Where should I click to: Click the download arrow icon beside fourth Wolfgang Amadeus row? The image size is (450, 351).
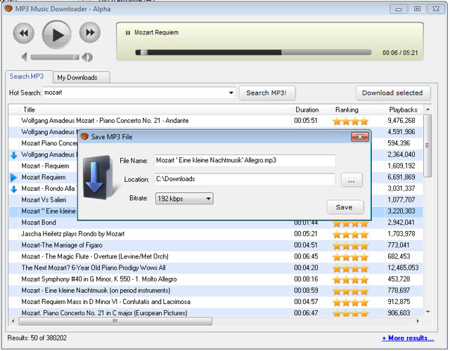coord(14,155)
